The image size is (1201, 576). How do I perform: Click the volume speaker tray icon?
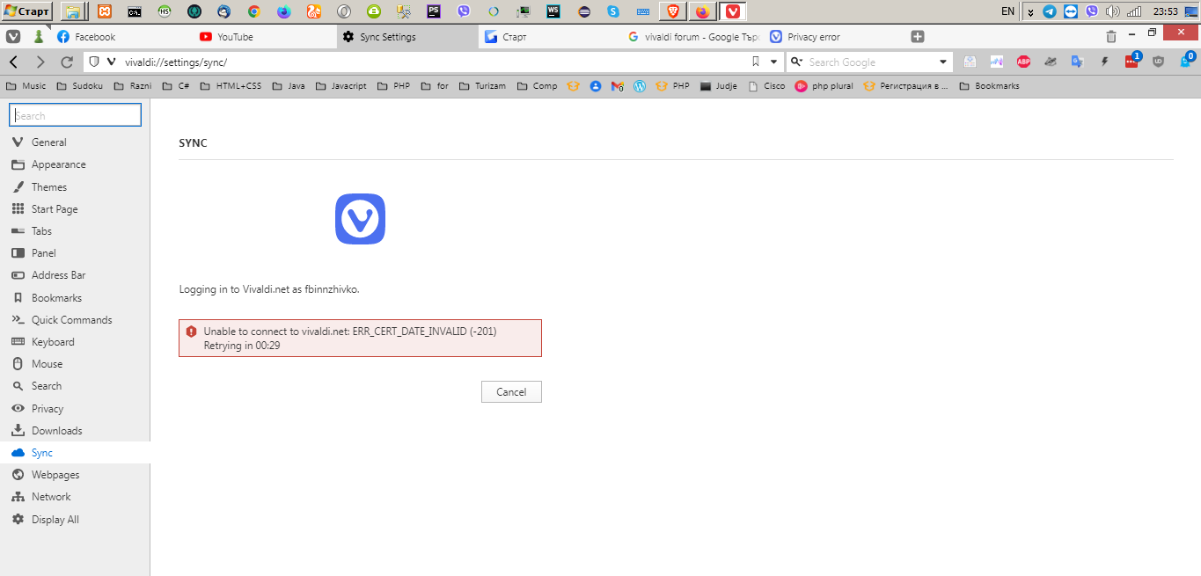pos(1113,11)
